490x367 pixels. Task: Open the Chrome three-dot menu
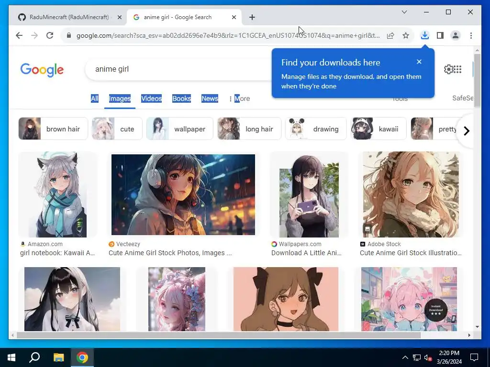[471, 35]
